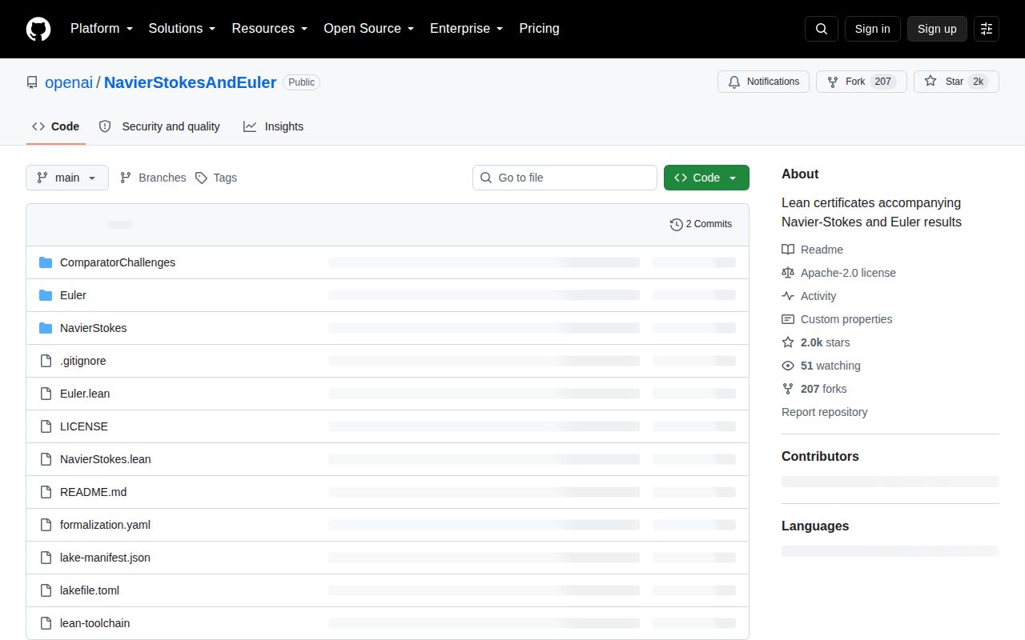
Task: Open the Pricing page
Action: (x=539, y=29)
